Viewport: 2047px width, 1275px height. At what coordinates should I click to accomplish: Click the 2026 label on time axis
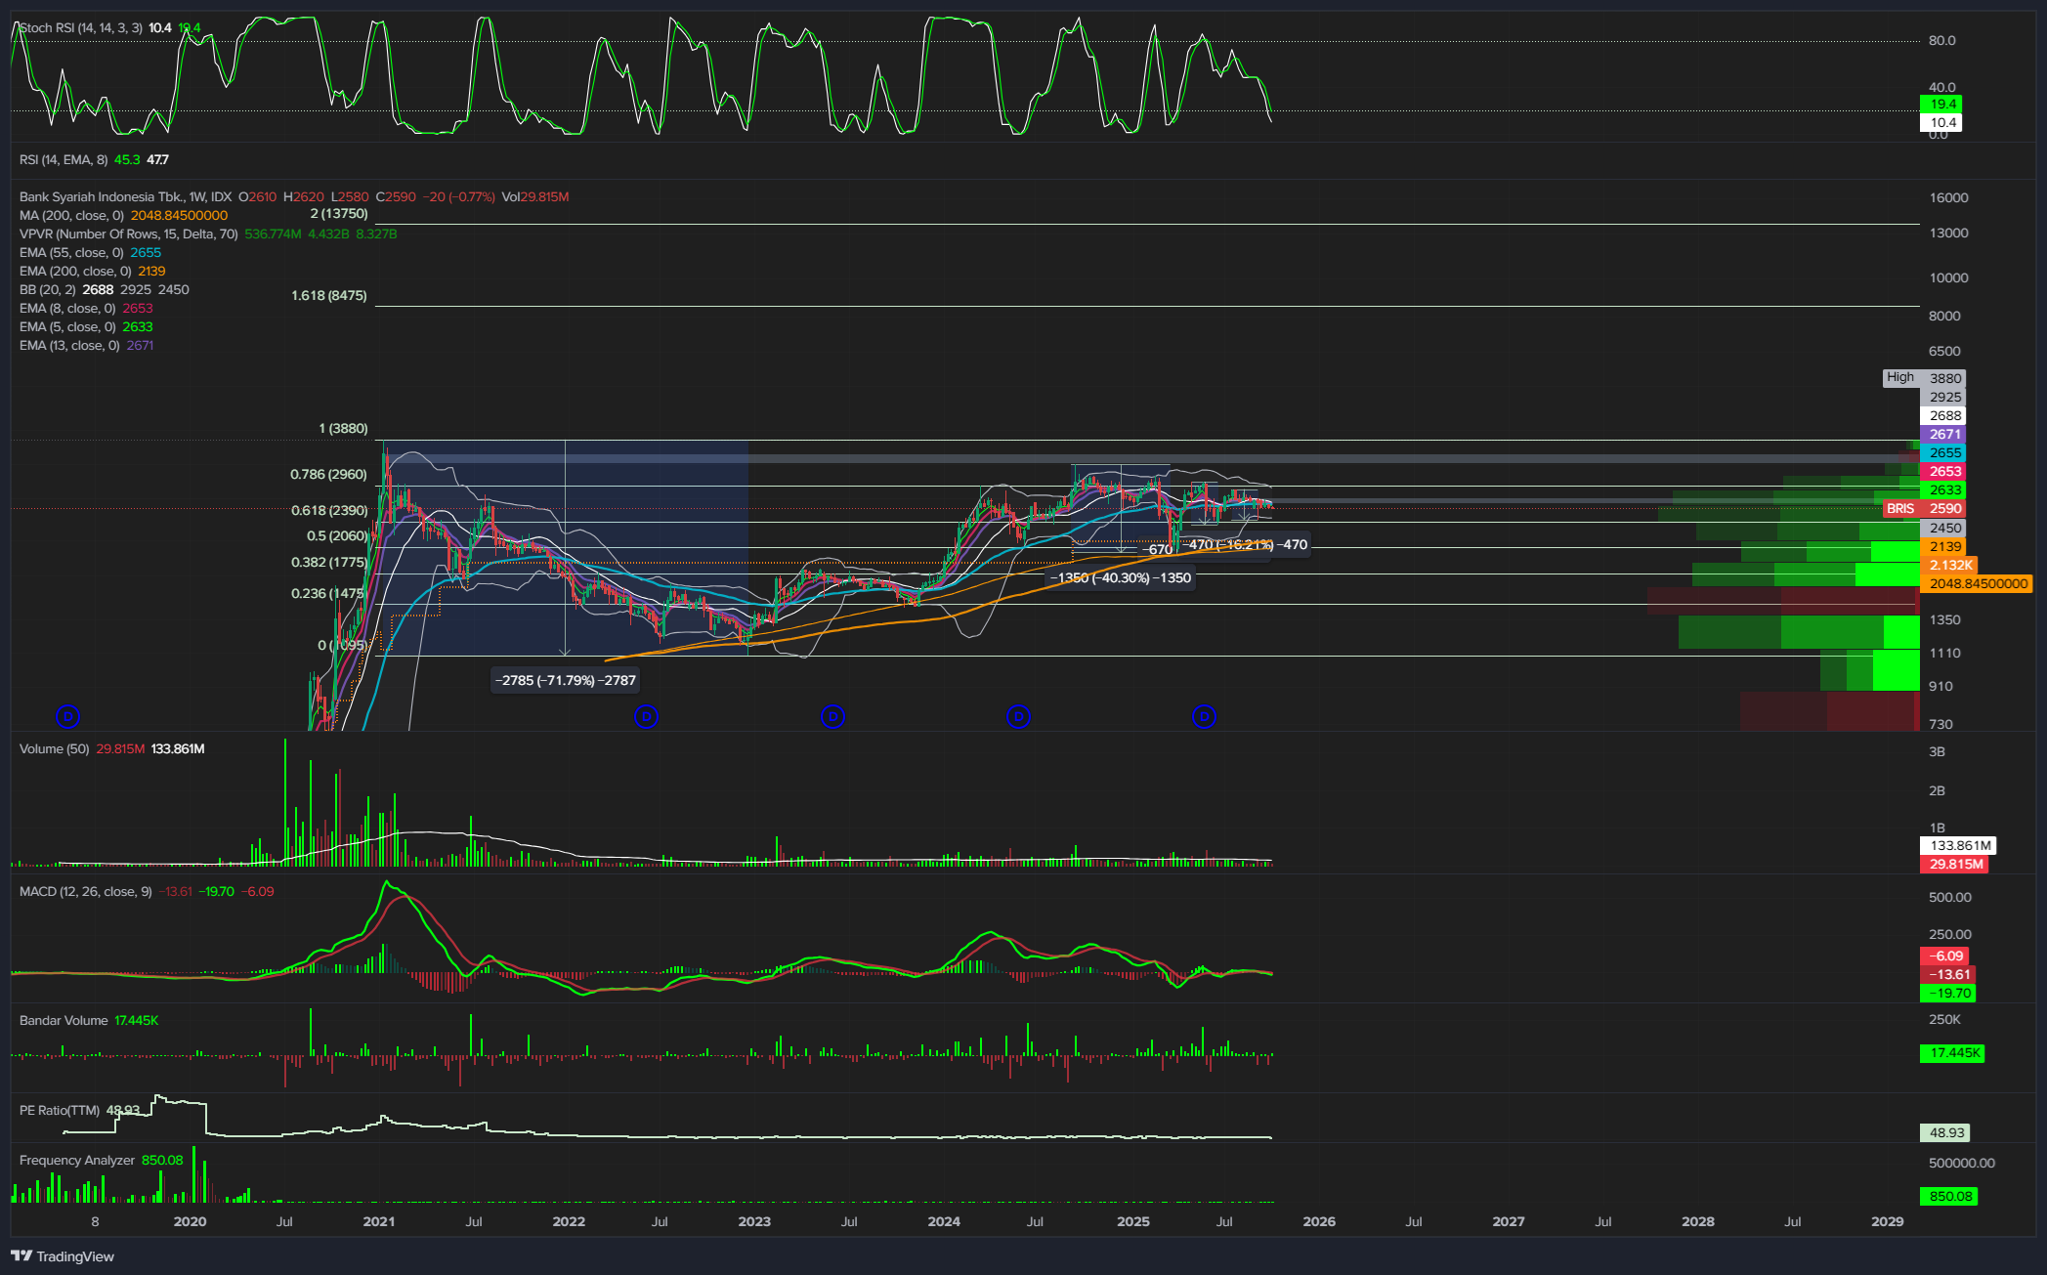(1319, 1222)
